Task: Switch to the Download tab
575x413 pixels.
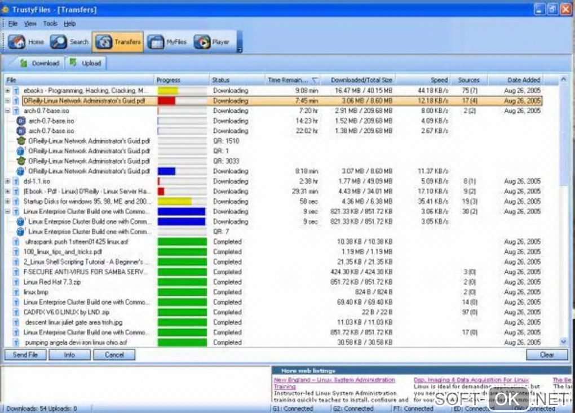Action: (x=39, y=63)
